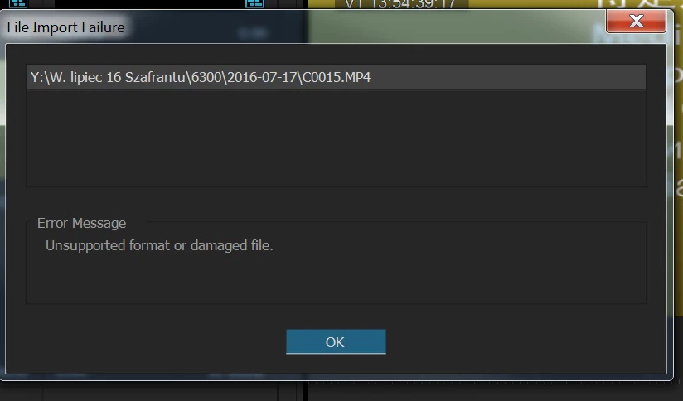Click empty area of failed files list
This screenshot has height=401, width=683.
336,138
